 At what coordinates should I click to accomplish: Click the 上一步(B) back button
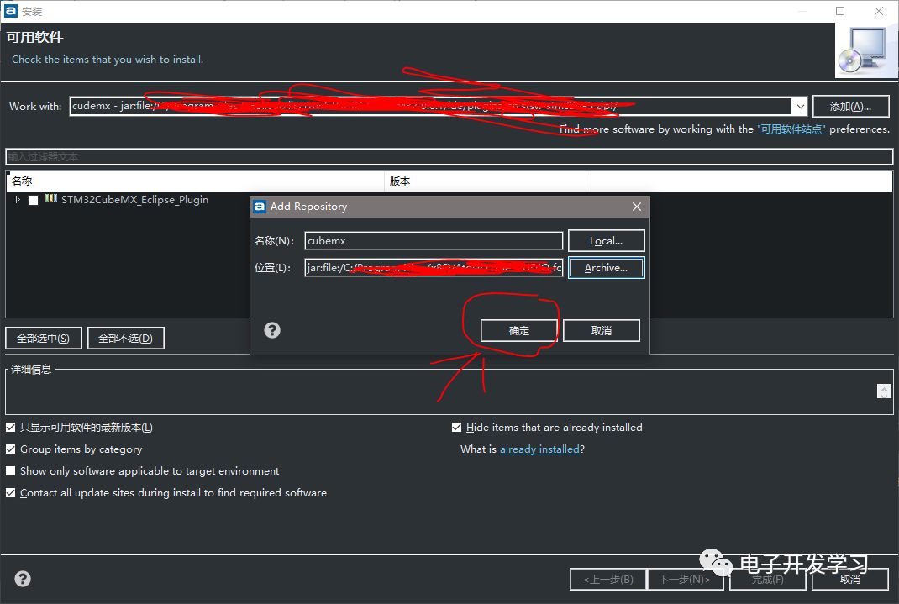point(608,580)
